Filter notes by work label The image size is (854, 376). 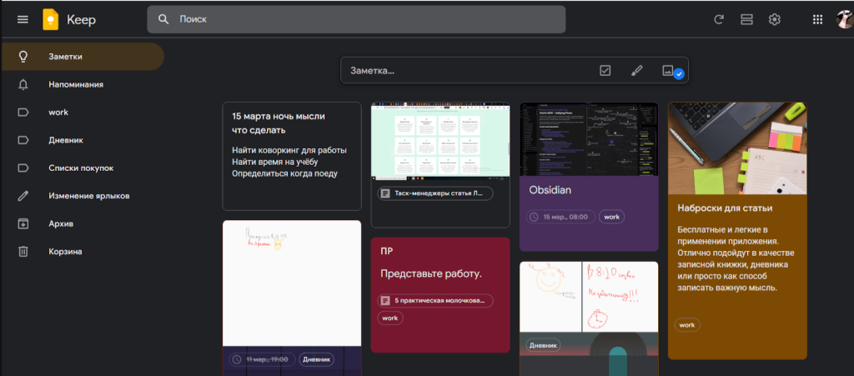point(82,112)
